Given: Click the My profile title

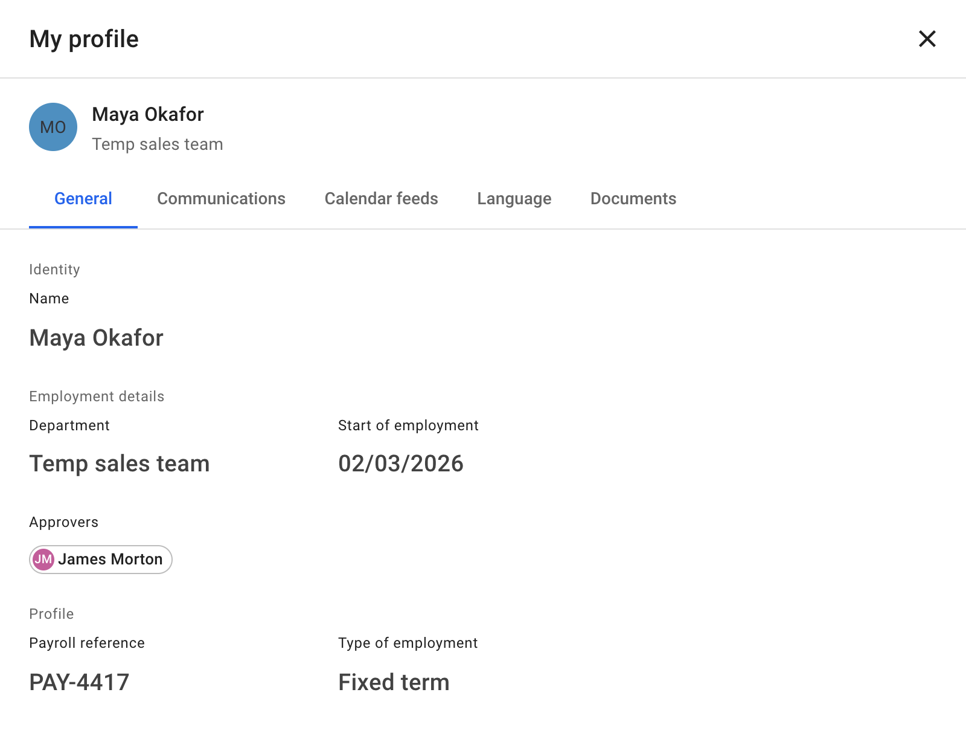Looking at the screenshot, I should [x=84, y=39].
